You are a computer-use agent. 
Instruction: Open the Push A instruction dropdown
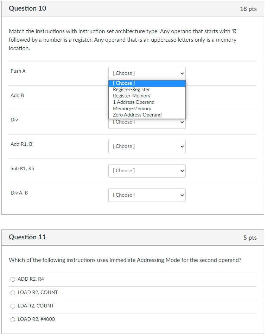pyautogui.click(x=147, y=73)
